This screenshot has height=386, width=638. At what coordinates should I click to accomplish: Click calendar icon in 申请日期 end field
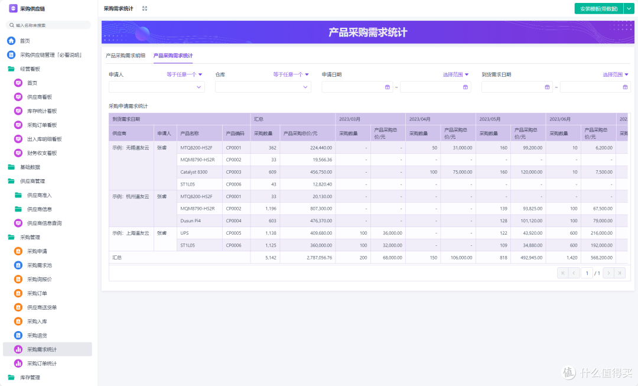click(x=466, y=87)
